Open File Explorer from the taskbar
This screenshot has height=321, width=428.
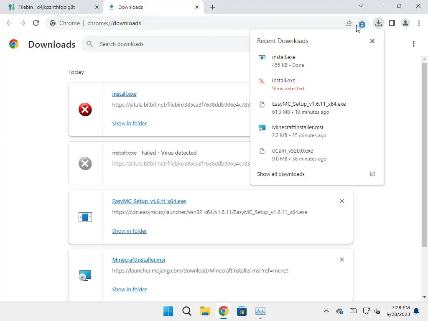coord(205,311)
